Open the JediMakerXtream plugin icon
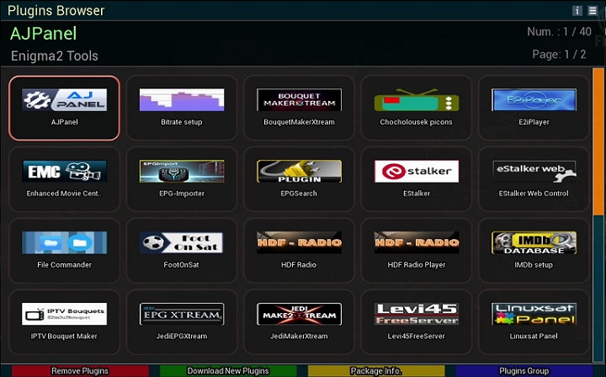This screenshot has height=377, width=606. (299, 314)
